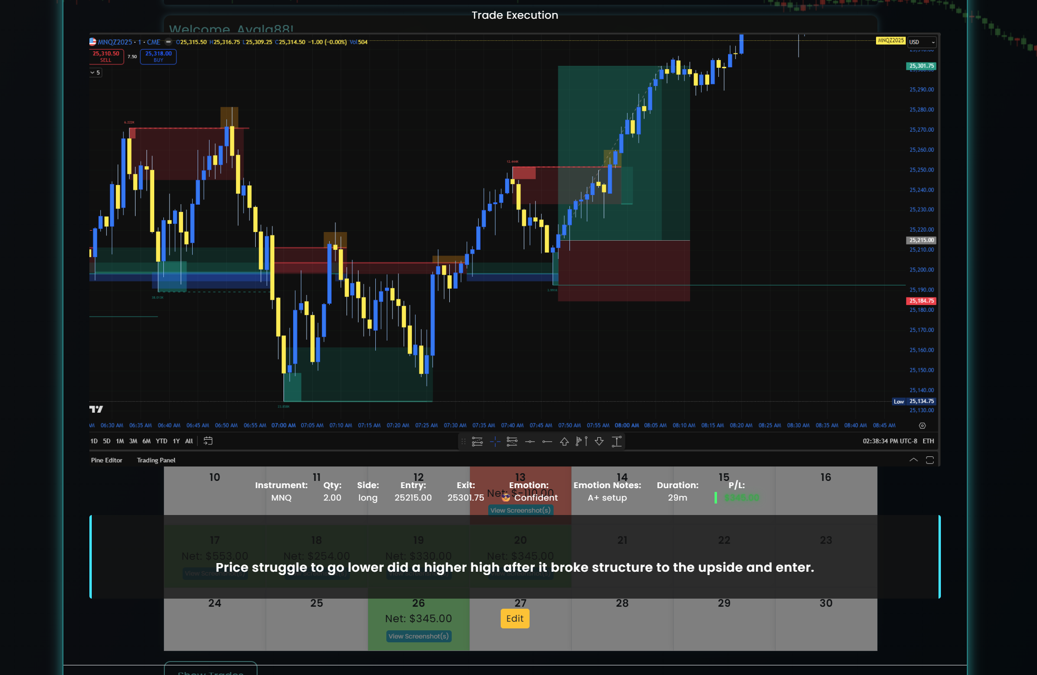Select the YTD time range
The height and width of the screenshot is (675, 1037).
(161, 441)
